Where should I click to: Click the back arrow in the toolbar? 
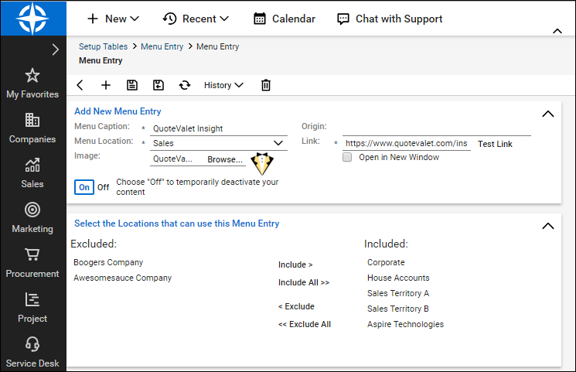pyautogui.click(x=80, y=85)
